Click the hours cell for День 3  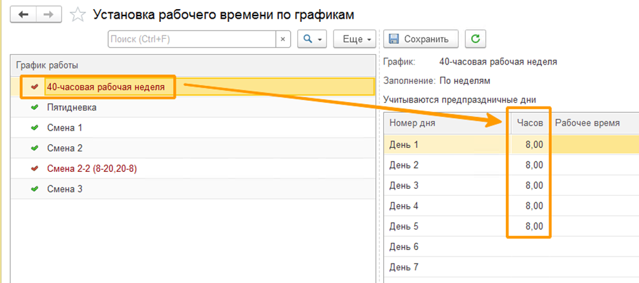(x=530, y=185)
